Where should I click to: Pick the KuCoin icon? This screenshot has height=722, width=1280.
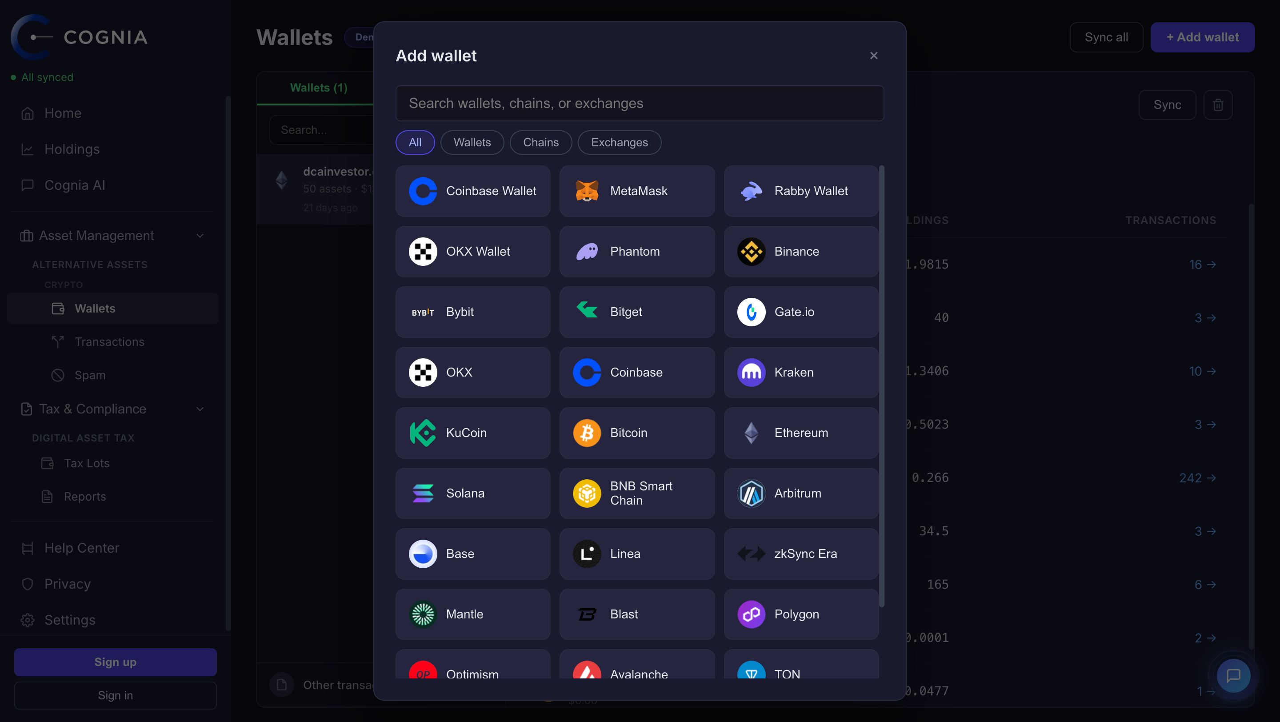[x=423, y=433]
